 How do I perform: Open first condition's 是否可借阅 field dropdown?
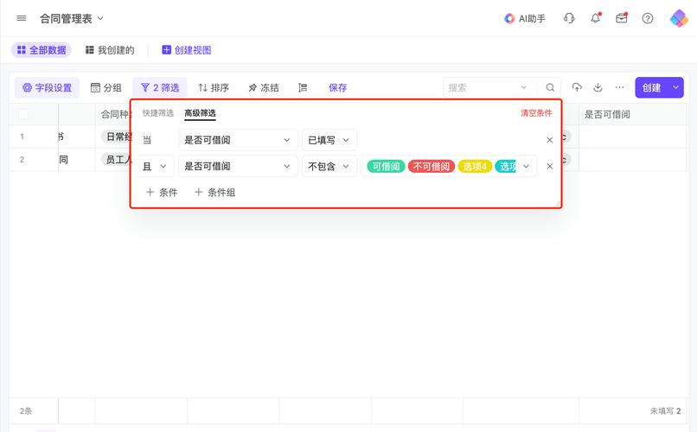point(238,140)
